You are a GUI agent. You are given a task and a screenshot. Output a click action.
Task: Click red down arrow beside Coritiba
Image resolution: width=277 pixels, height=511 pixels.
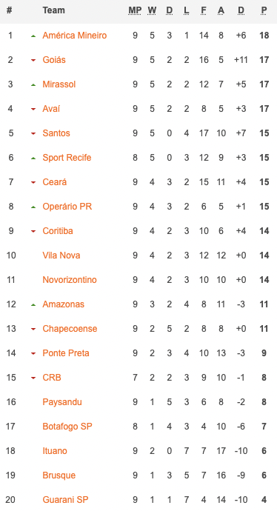[x=33, y=231]
